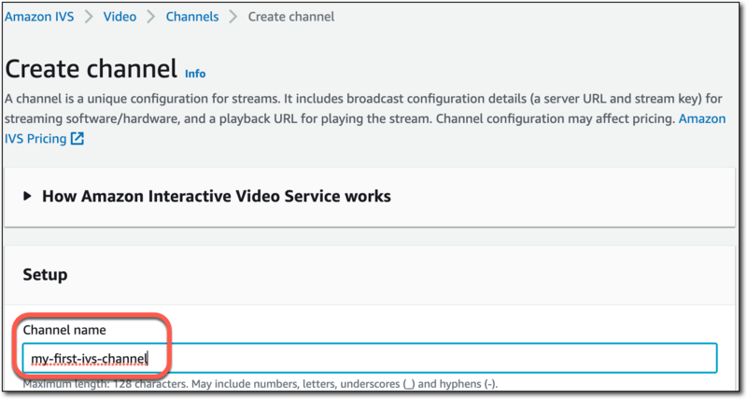
Task: Click the external link icon after IVS Pricing
Action: tap(78, 138)
